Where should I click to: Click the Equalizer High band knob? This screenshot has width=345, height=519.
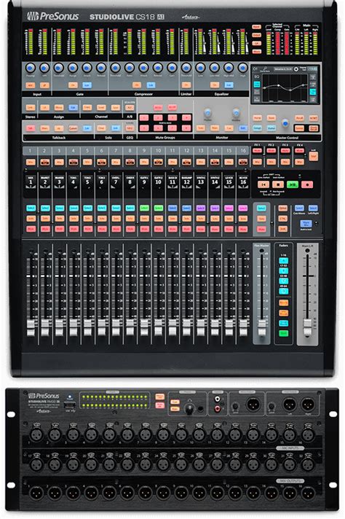click(243, 68)
